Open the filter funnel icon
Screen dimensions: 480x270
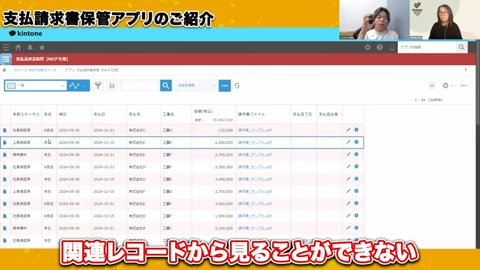click(x=98, y=85)
